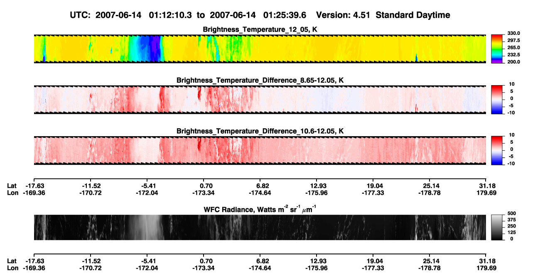Click latitude '0.70' under WFC Radiance strip
Screen dimensions: 540x277
(x=203, y=262)
